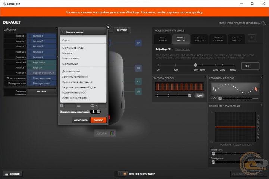Click the repeat loop icon in popup
Viewport: 269px width, 179px height.
tap(93, 106)
